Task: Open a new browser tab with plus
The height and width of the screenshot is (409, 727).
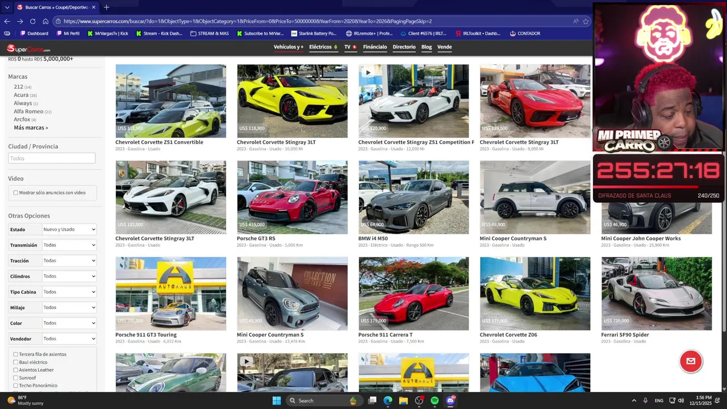Action: [x=106, y=7]
